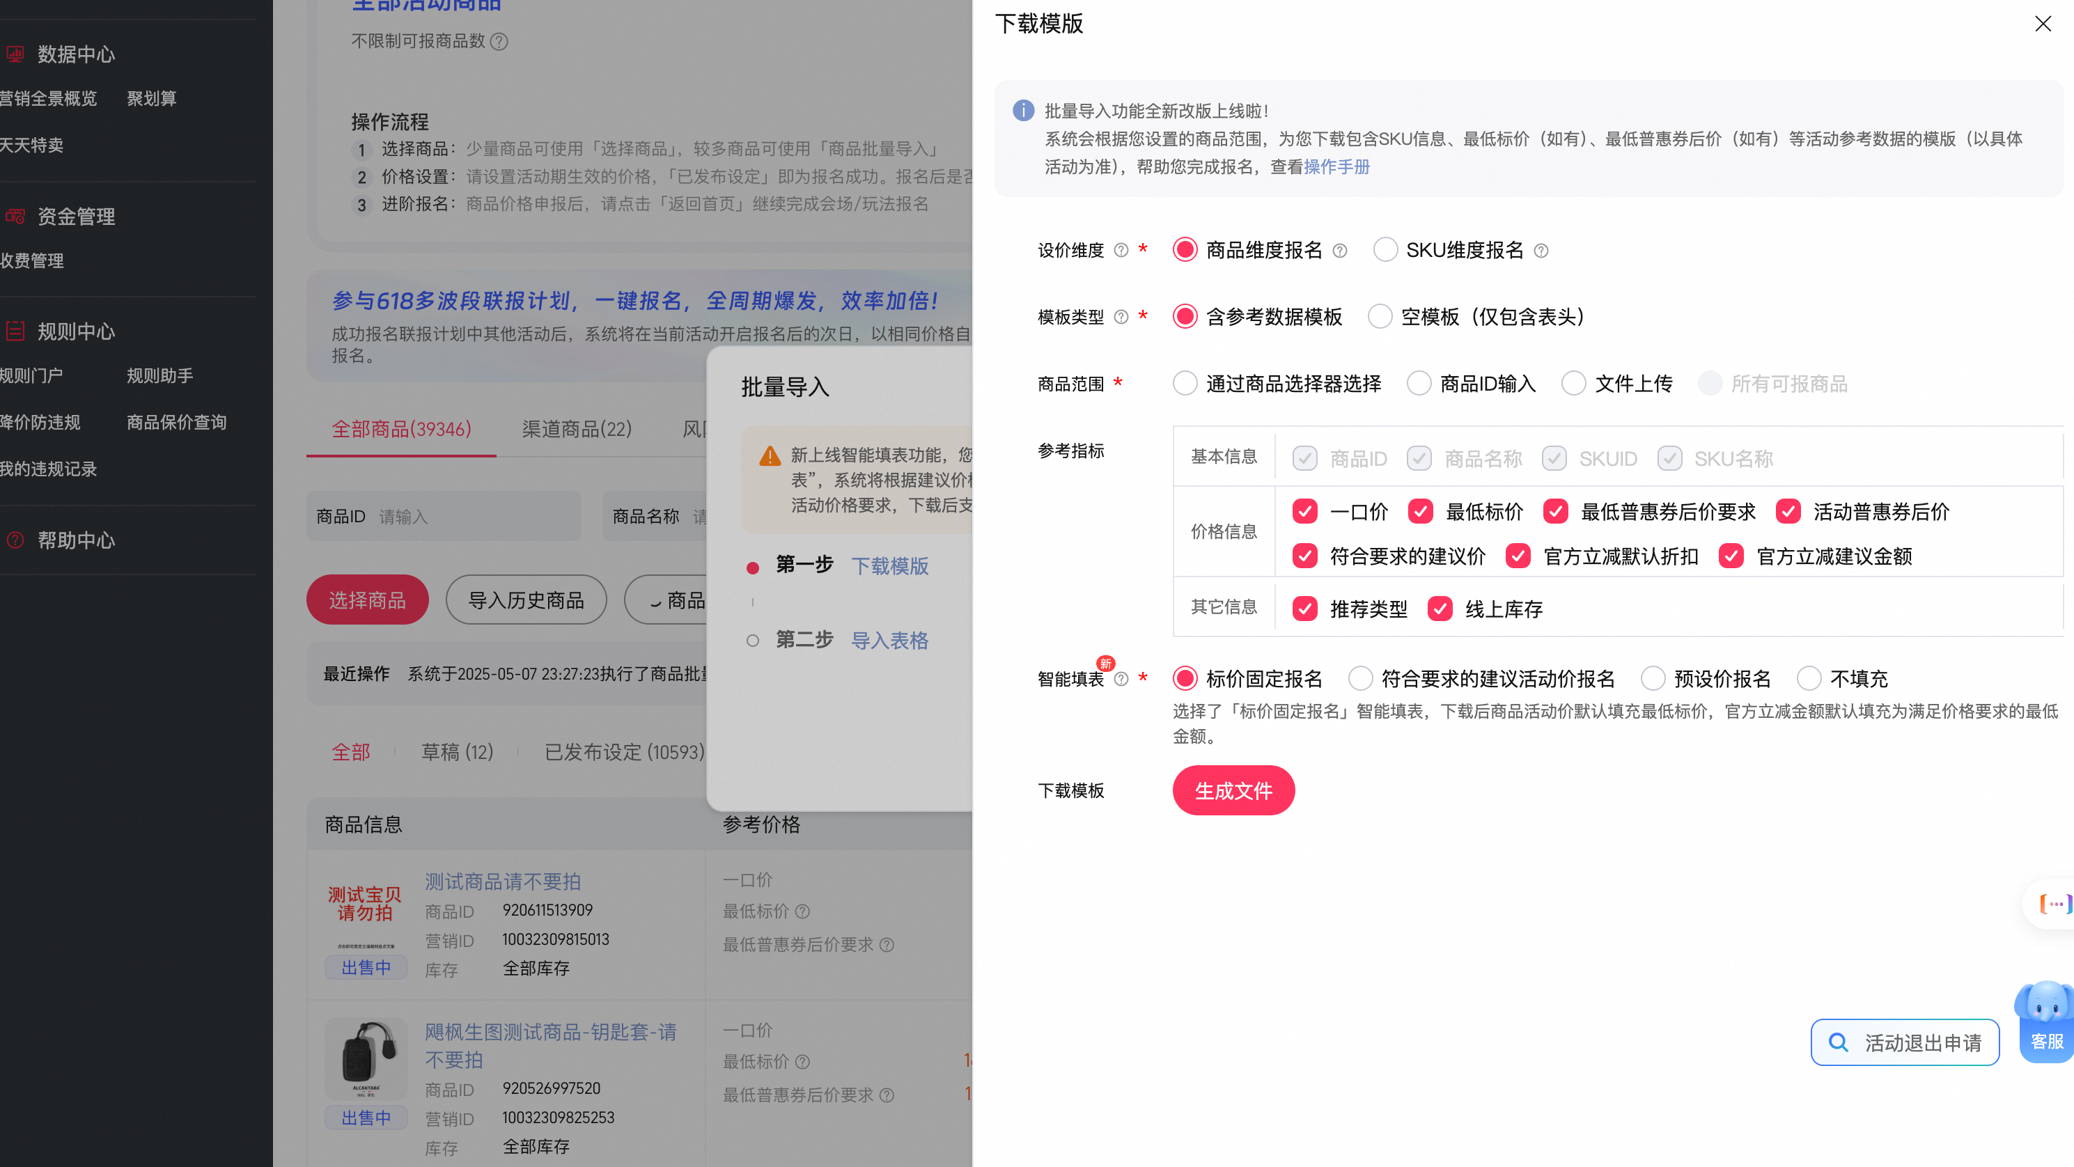Select 商品维度报名 radio option
2074x1167 pixels.
[1185, 250]
